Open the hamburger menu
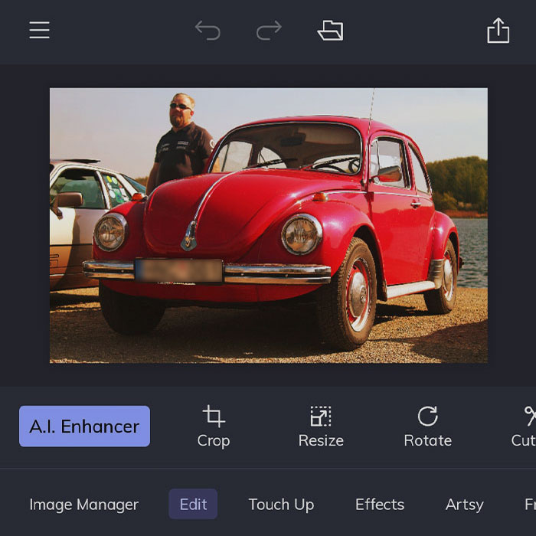 (x=39, y=30)
